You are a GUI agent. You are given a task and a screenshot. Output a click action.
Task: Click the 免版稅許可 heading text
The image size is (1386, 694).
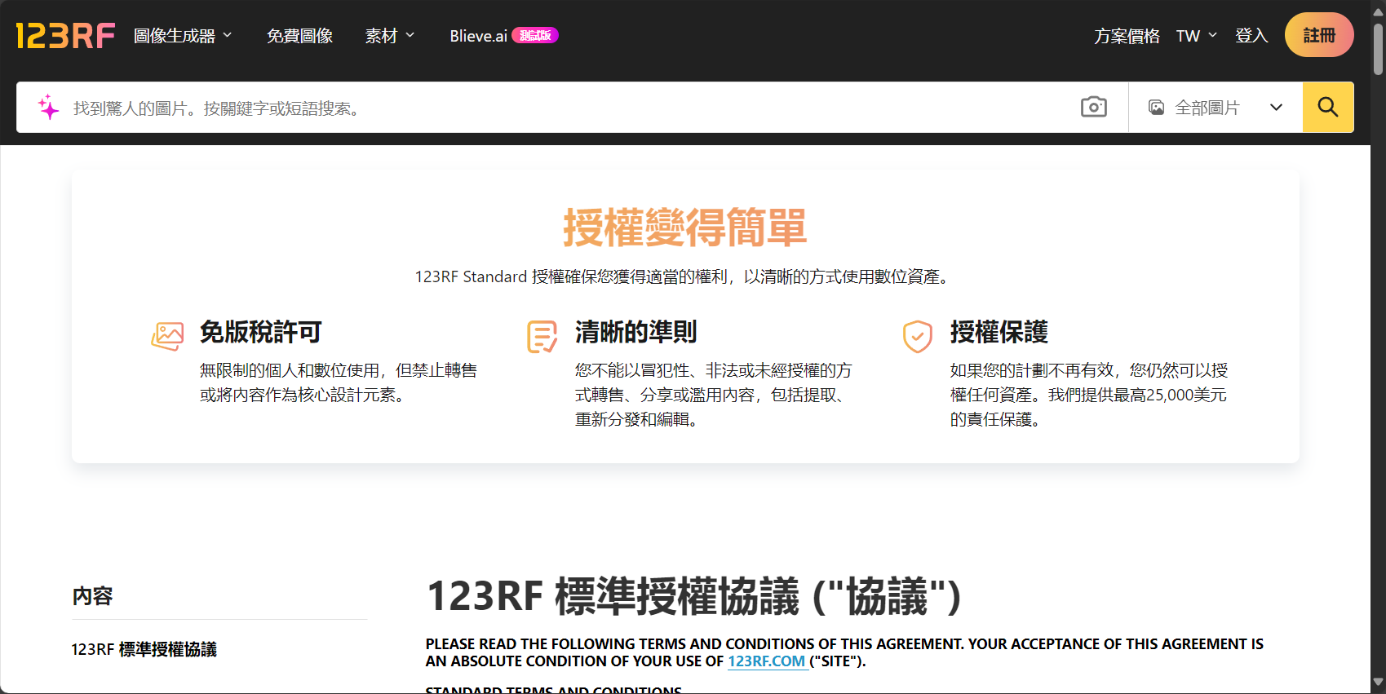[261, 332]
